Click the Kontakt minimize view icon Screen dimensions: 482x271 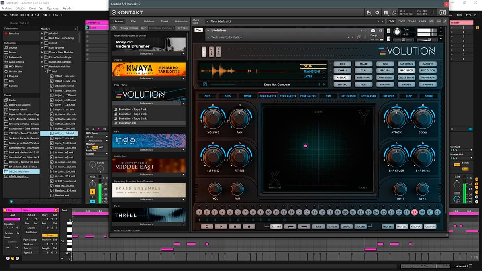coord(394,13)
